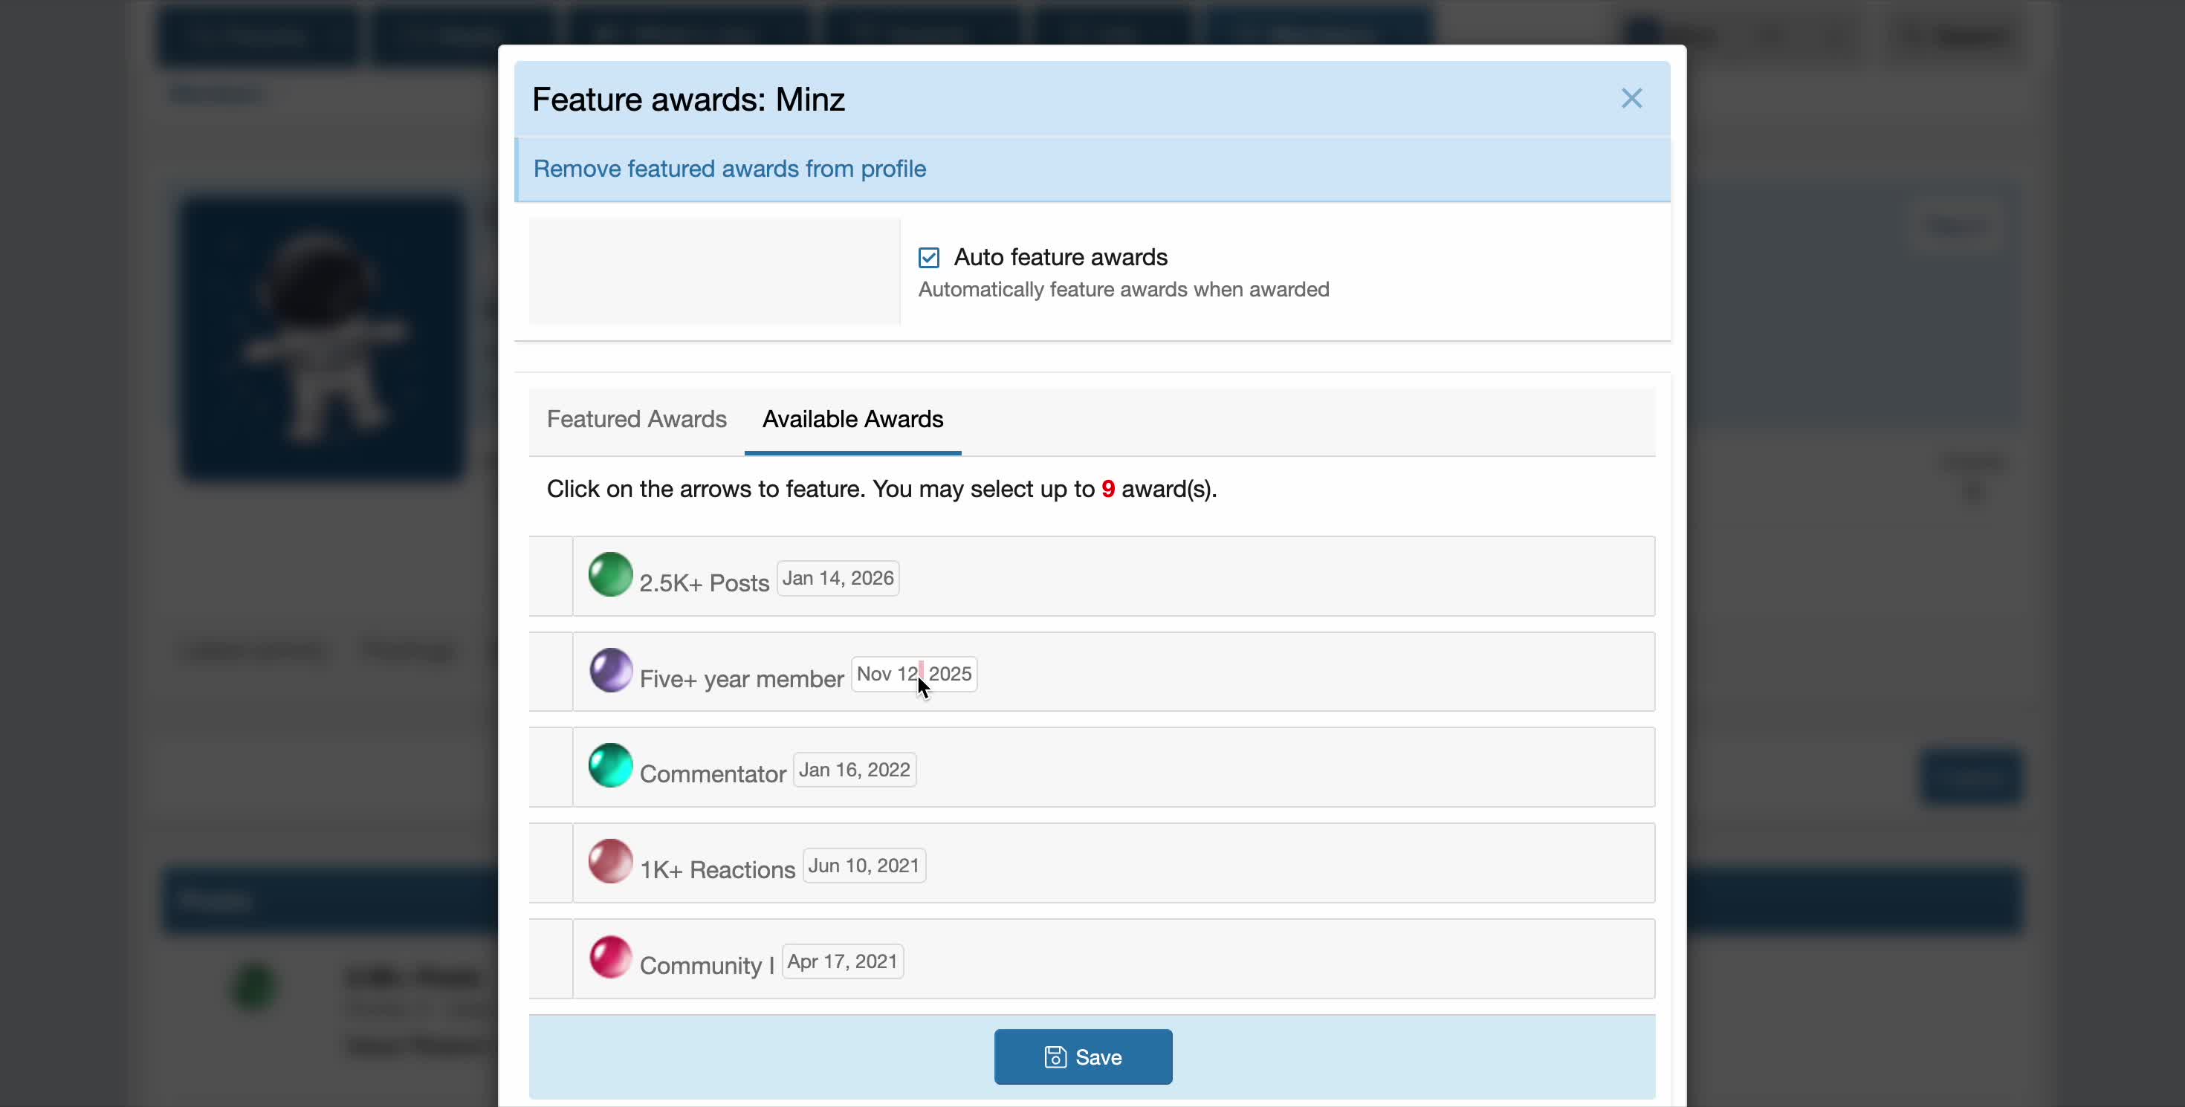Image resolution: width=2185 pixels, height=1107 pixels.
Task: Click the teal Commentator award orb
Action: 610,765
